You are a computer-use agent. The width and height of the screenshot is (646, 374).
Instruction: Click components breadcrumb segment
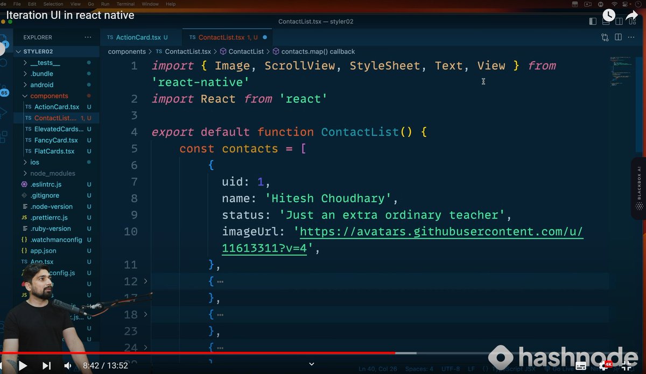click(127, 52)
